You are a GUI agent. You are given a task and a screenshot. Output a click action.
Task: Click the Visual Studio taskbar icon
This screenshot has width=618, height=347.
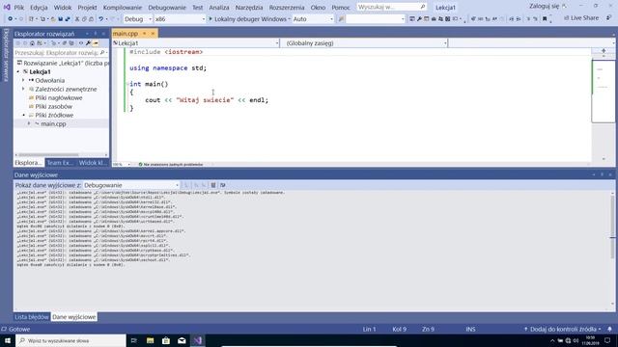click(197, 340)
